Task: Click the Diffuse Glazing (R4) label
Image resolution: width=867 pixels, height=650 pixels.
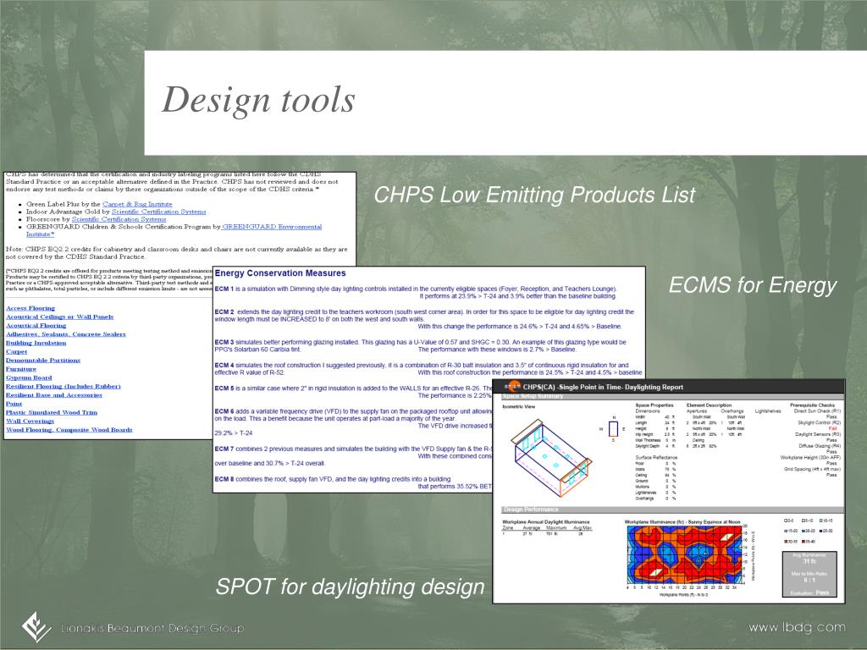Action: point(820,445)
